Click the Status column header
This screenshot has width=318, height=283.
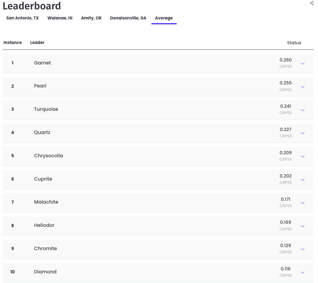[294, 43]
